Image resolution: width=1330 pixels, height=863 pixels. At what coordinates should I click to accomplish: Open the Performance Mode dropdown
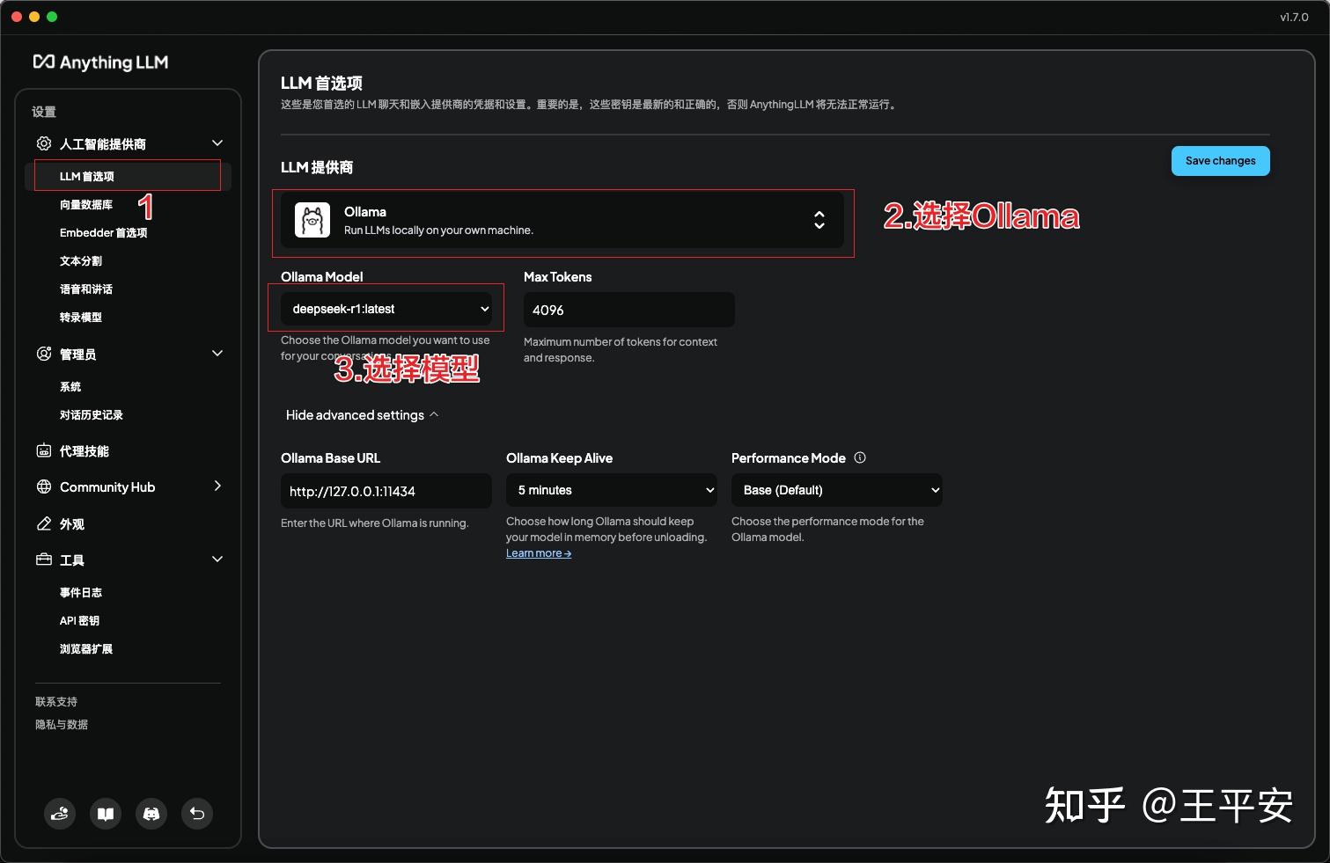pyautogui.click(x=837, y=490)
